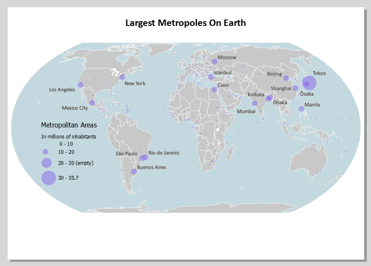Select the purple circle marker at Mumbai

255,103
